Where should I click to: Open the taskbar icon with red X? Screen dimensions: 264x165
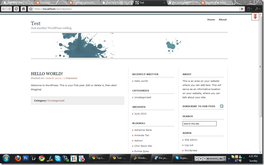(82, 158)
